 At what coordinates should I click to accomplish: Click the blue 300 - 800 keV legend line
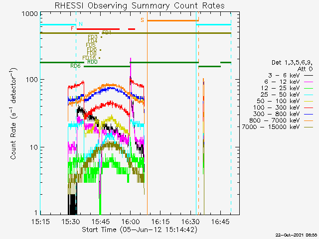[309, 114]
